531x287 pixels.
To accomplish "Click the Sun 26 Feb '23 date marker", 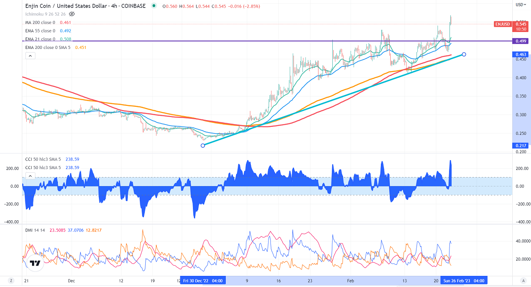I will tap(463, 280).
